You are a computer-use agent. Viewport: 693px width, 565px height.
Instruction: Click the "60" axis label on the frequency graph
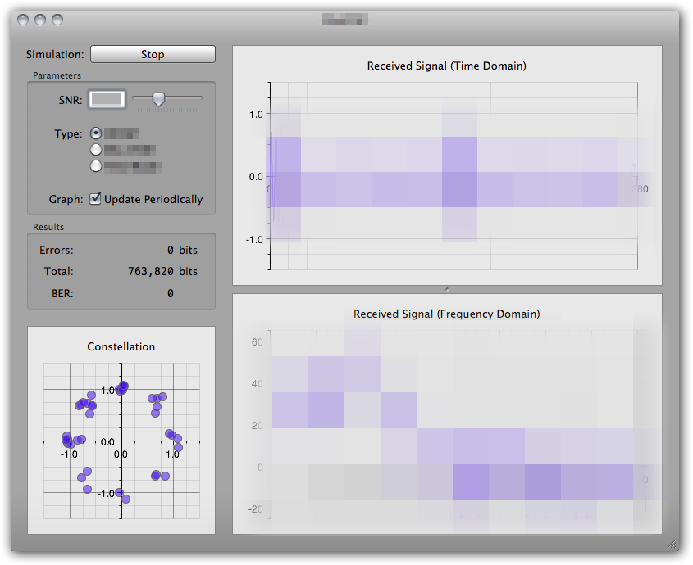(258, 342)
